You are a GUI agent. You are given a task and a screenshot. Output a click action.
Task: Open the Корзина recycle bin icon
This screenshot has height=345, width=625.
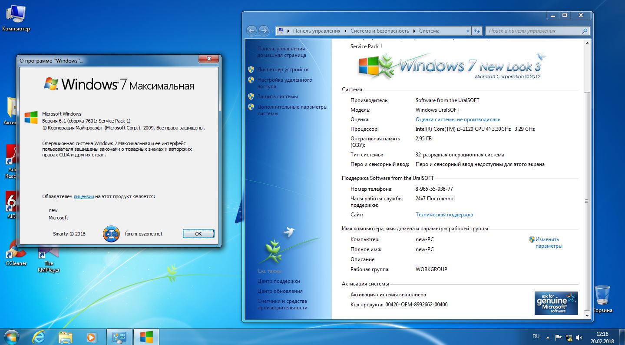click(x=602, y=299)
